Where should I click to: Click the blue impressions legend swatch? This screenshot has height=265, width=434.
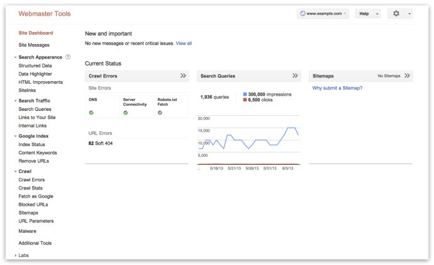click(x=245, y=94)
